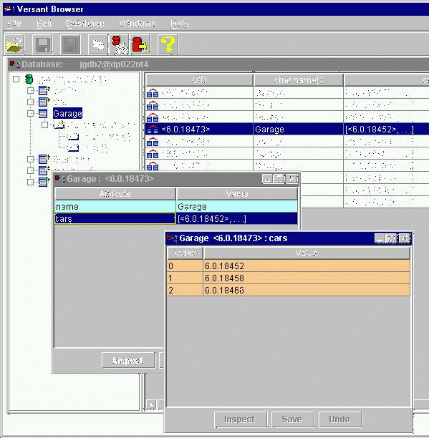Click the open folder toolbar icon

[14, 44]
